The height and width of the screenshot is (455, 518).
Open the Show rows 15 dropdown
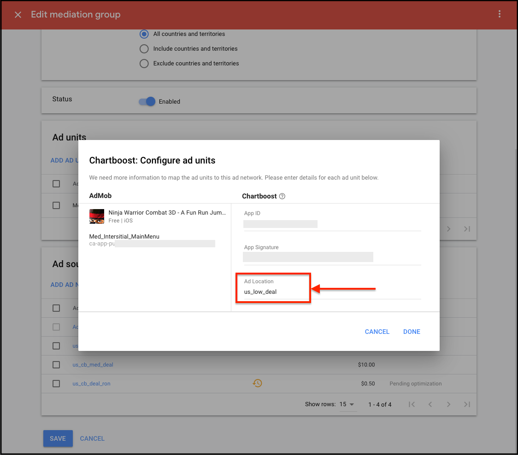[347, 404]
